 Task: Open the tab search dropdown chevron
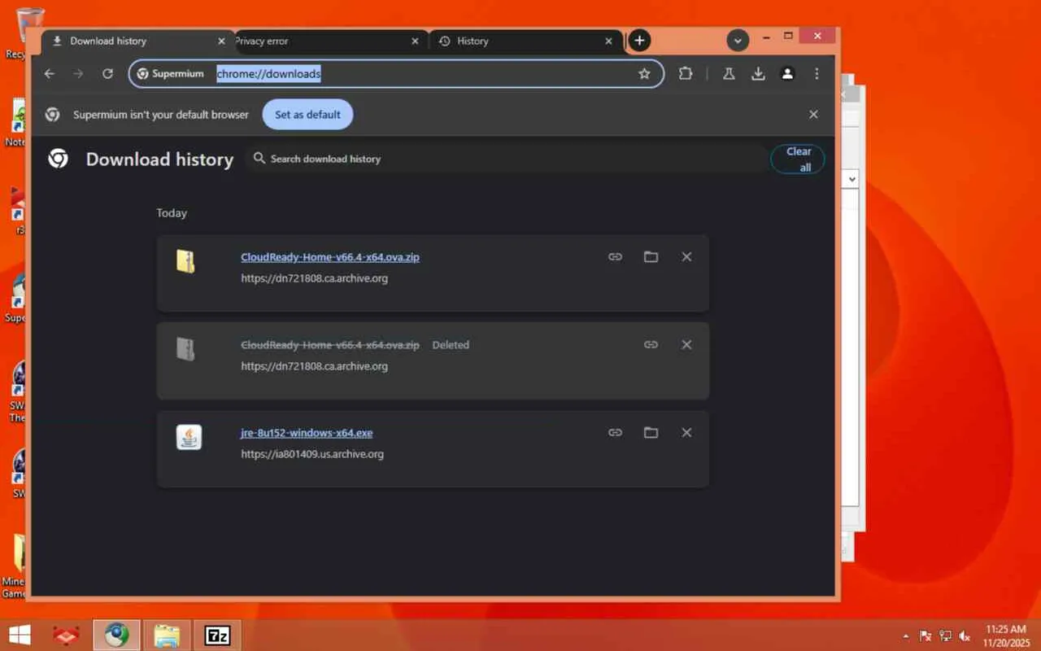(x=738, y=40)
